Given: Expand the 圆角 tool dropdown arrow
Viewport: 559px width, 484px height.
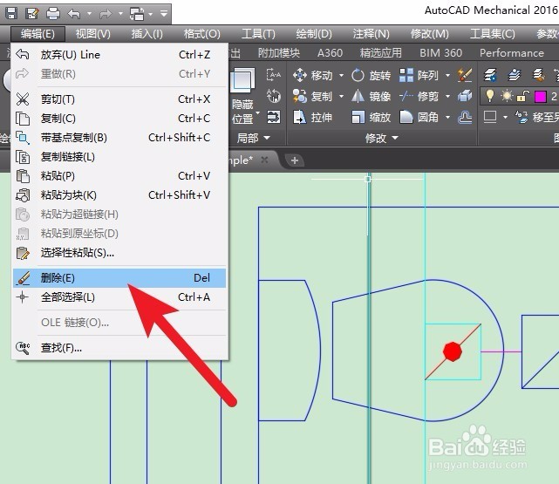Looking at the screenshot, I should (x=447, y=117).
